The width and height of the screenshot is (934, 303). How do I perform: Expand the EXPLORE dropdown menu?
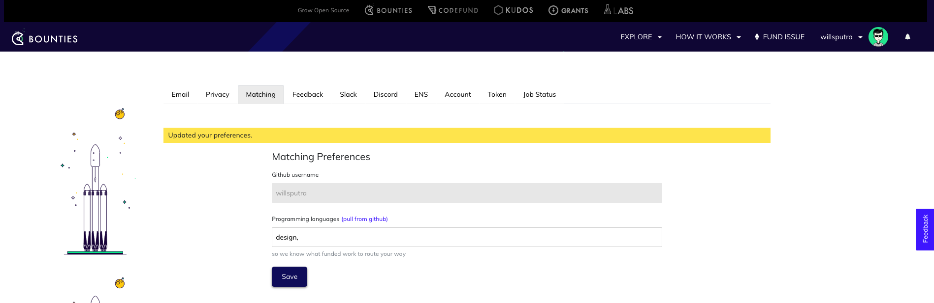tap(641, 37)
